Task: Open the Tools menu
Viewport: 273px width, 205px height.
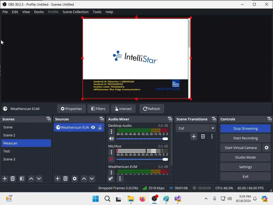Action: [x=97, y=12]
